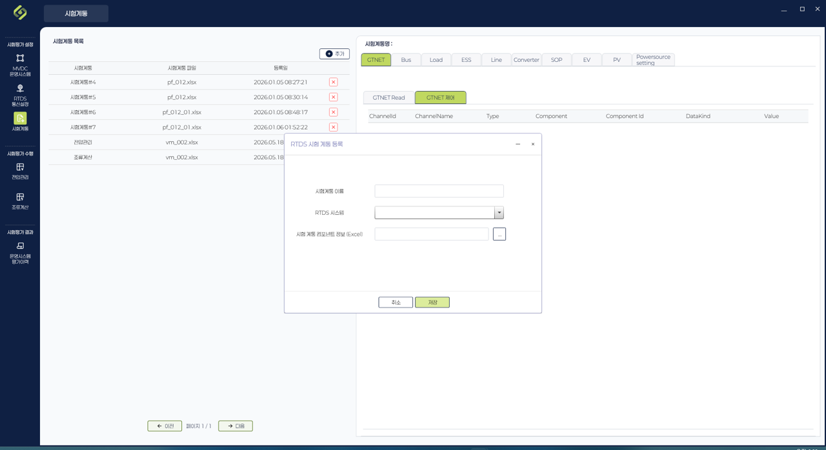Open the RTDS 시스템 combo box
Screen dimensions: 826x450
[x=439, y=213]
